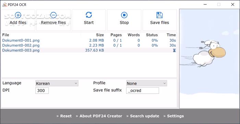240x124 pixels.
Task: Click the Save files floppy disk icon
Action: tap(159, 15)
